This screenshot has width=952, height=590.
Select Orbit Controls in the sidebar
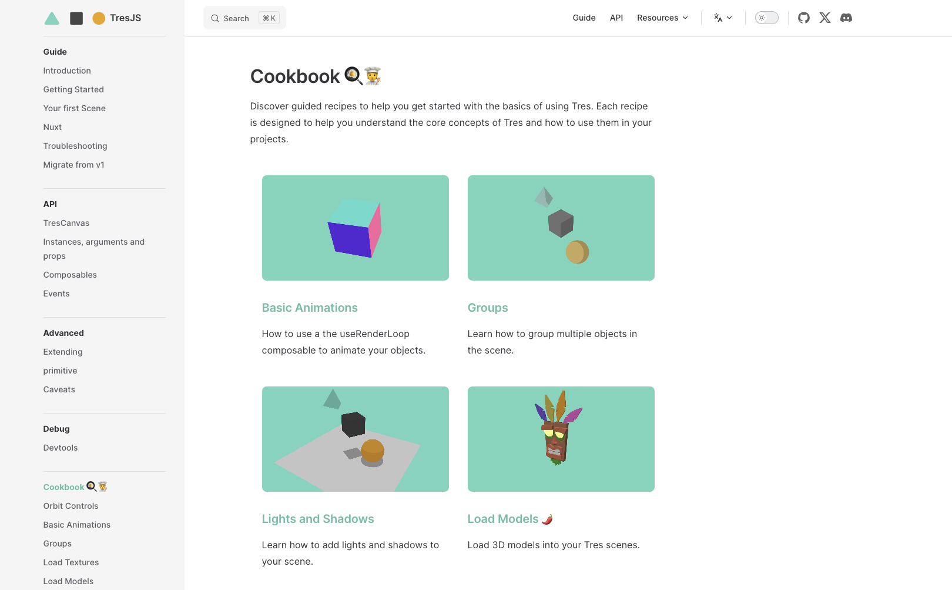(71, 506)
